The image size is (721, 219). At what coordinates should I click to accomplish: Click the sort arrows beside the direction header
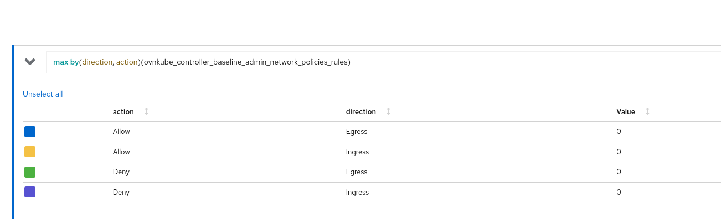[388, 111]
